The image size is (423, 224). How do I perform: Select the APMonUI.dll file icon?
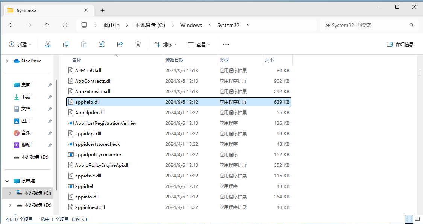[x=70, y=70]
